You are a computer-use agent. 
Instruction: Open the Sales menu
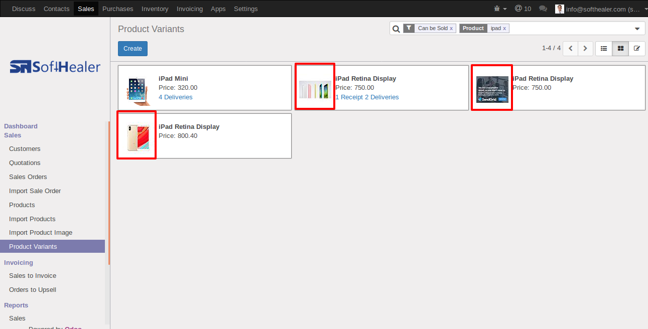point(86,9)
